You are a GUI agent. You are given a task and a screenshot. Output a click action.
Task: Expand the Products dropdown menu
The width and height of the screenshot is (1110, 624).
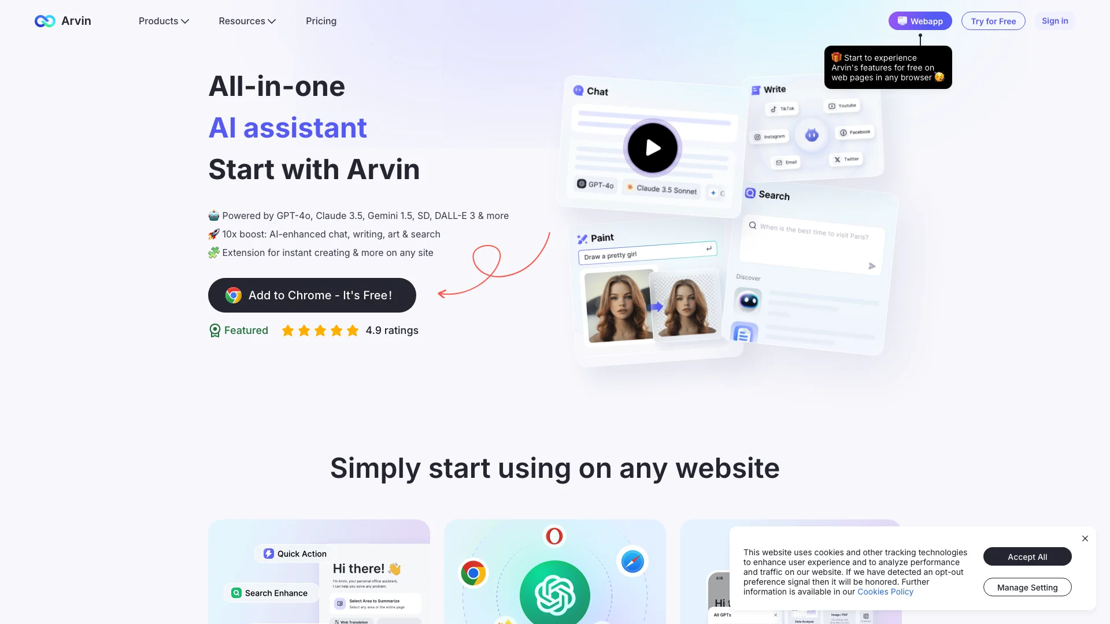pos(163,21)
